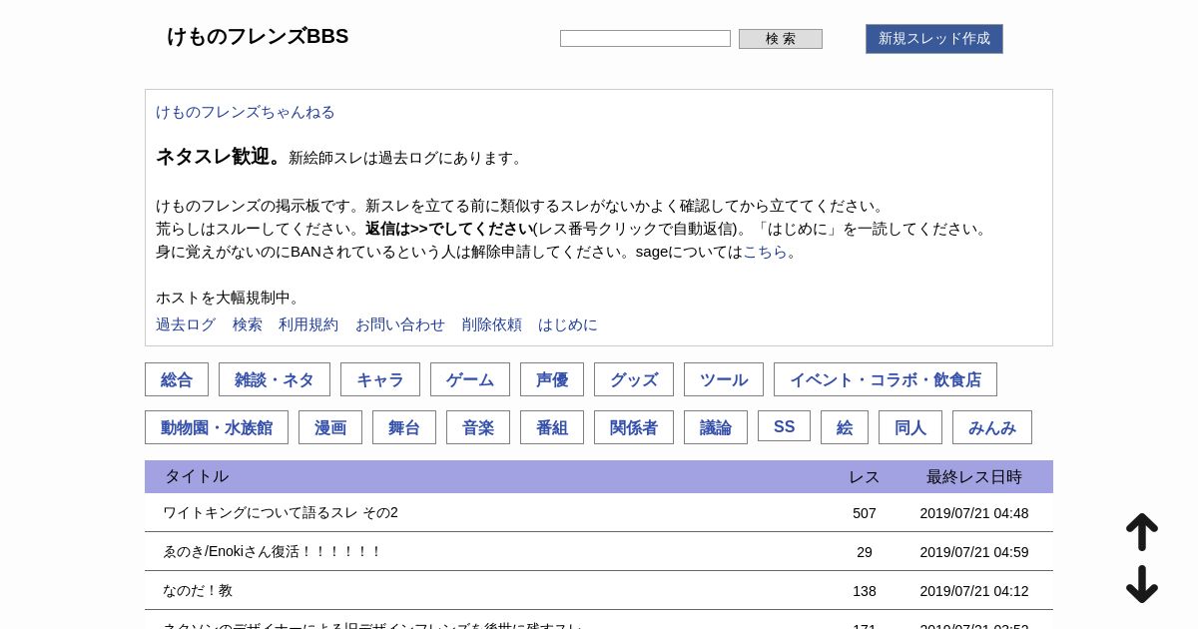Select the ツール category tab
The height and width of the screenshot is (629, 1198).
tap(724, 379)
